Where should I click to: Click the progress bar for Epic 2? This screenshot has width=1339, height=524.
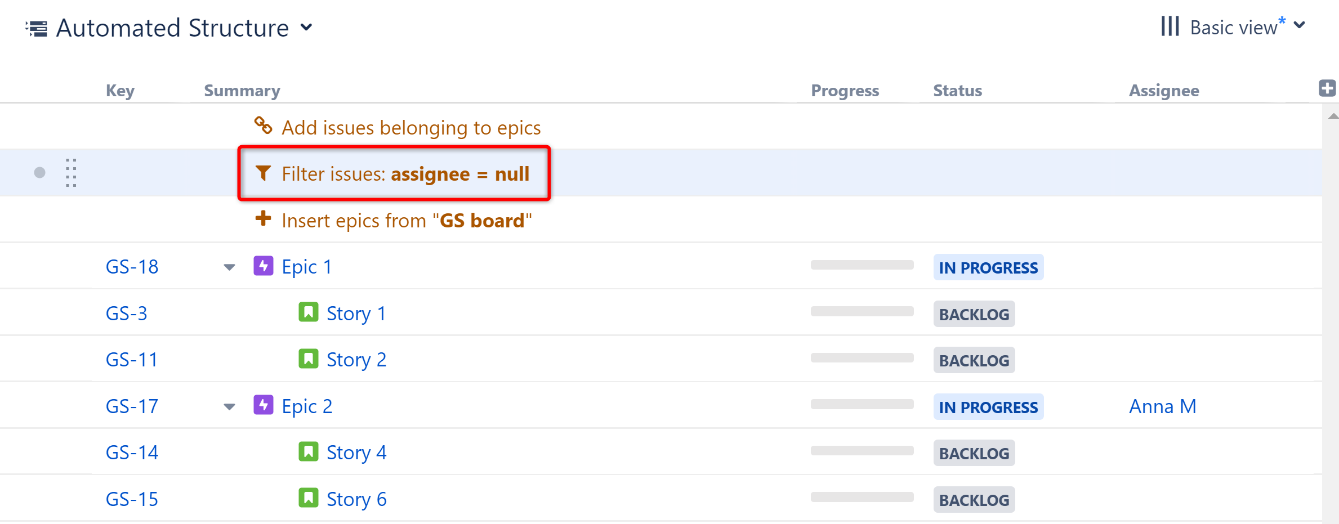tap(862, 404)
